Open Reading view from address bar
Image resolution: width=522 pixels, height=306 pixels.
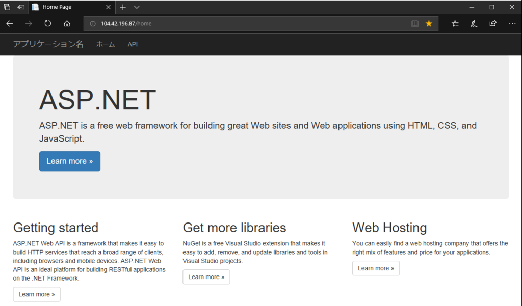tap(415, 23)
